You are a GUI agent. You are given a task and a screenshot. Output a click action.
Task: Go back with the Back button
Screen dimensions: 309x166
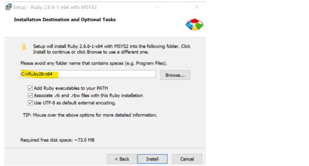pyautogui.click(x=119, y=159)
